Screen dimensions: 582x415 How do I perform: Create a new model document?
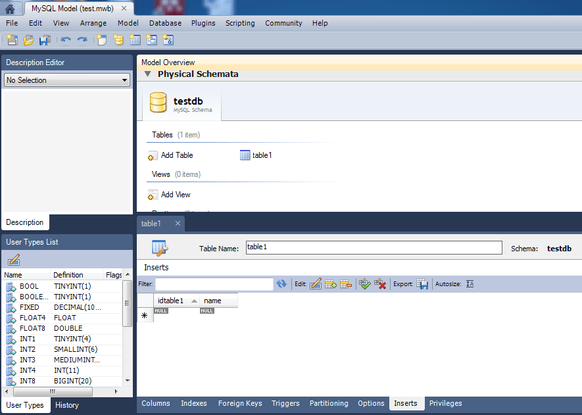pos(12,39)
